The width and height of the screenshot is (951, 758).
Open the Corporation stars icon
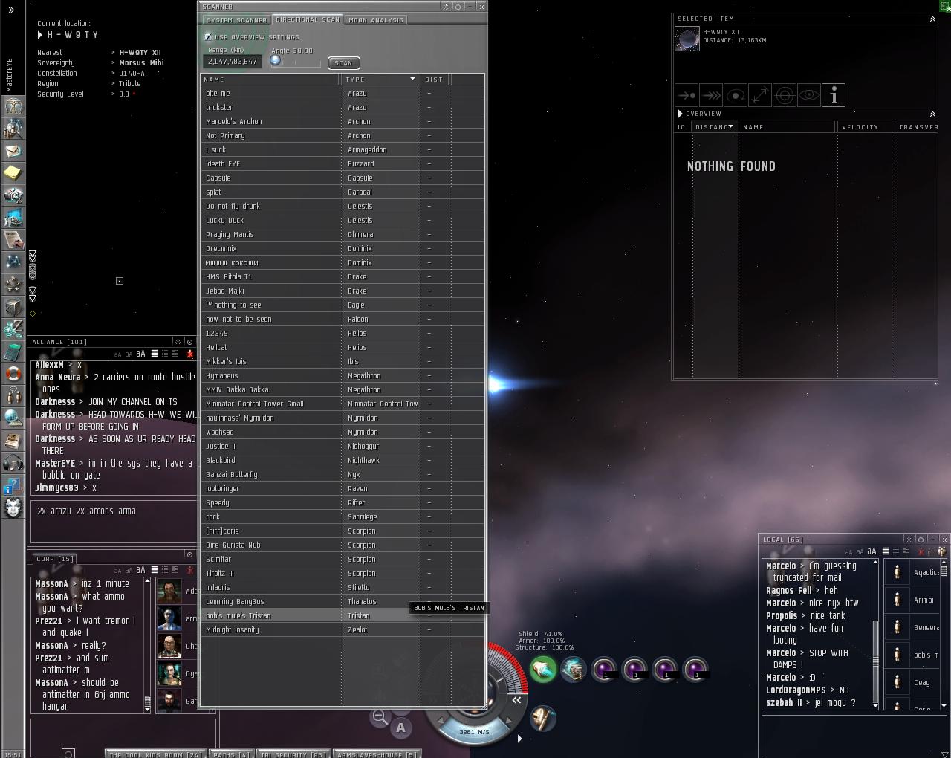(13, 284)
